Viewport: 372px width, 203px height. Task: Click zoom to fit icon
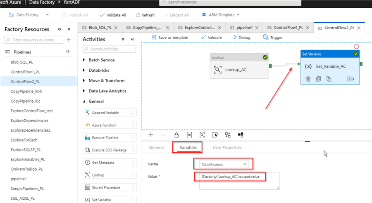202,135
